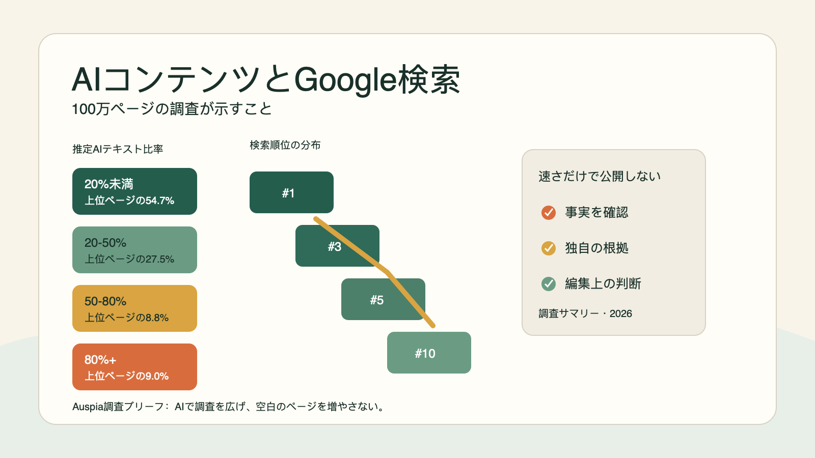The image size is (815, 458).
Task: Click the #3 ranking block
Action: [337, 246]
